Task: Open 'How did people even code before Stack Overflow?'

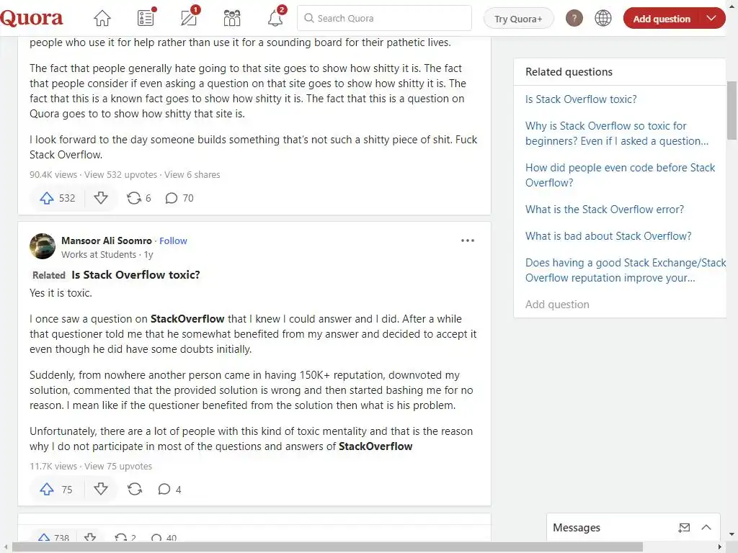Action: click(x=620, y=175)
